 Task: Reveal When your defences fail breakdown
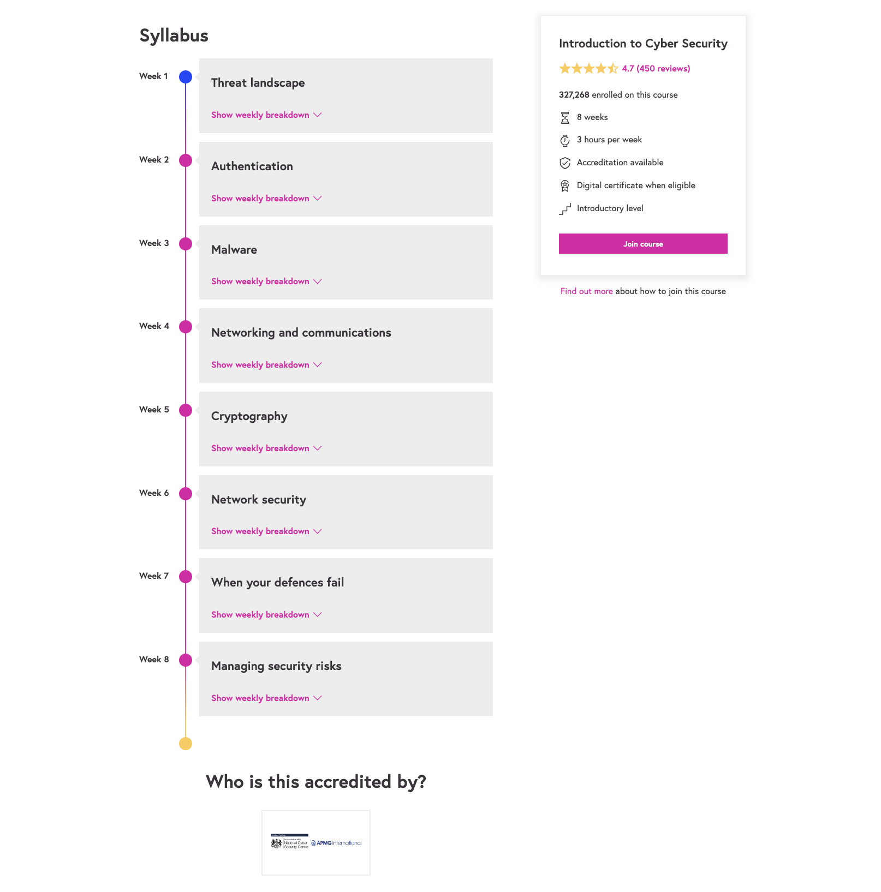pos(266,615)
